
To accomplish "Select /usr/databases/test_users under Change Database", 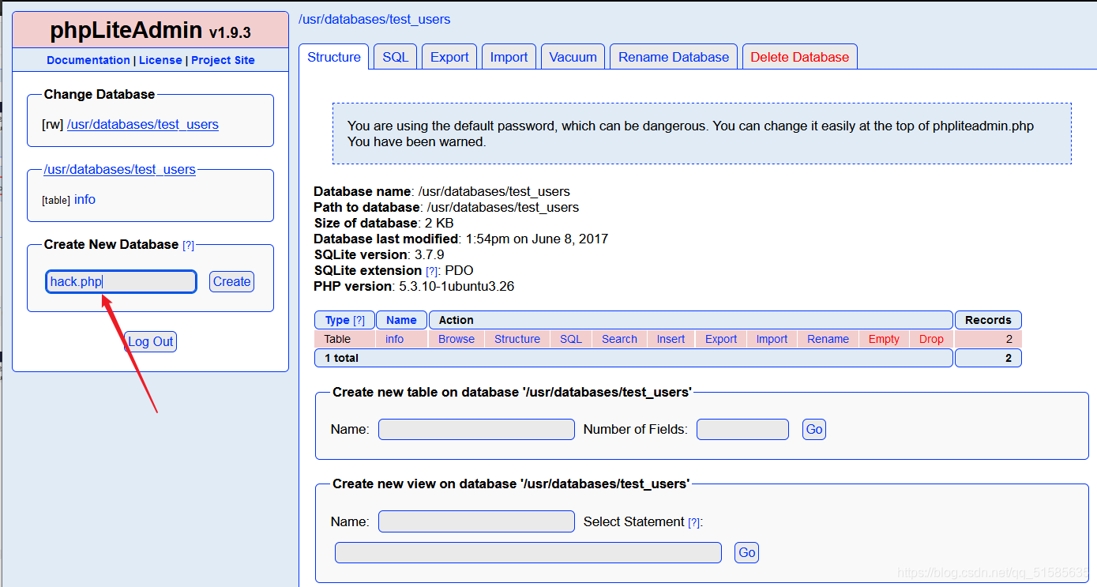I will tap(143, 124).
